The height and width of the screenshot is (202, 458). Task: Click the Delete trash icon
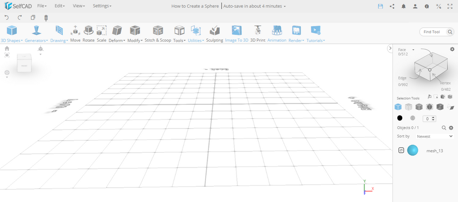click(x=46, y=18)
